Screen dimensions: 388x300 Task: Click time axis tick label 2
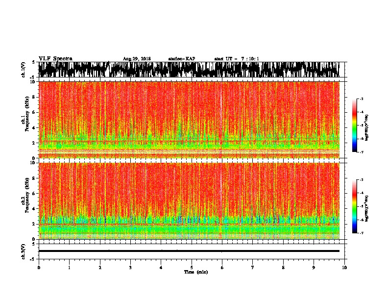tap(100, 268)
